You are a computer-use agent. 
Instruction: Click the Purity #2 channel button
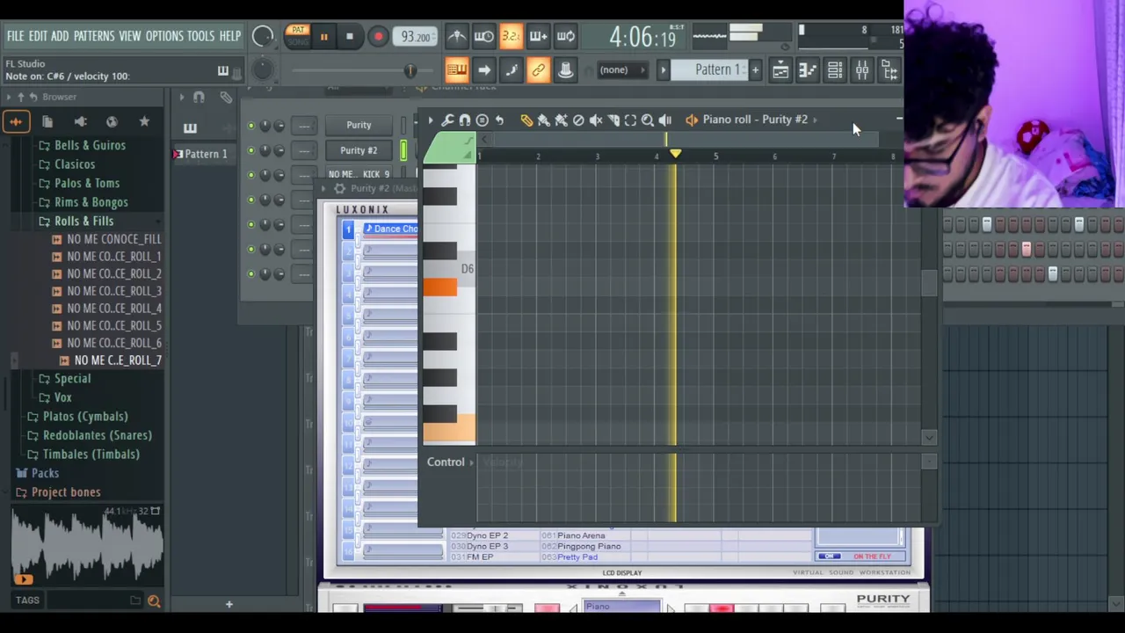point(359,150)
